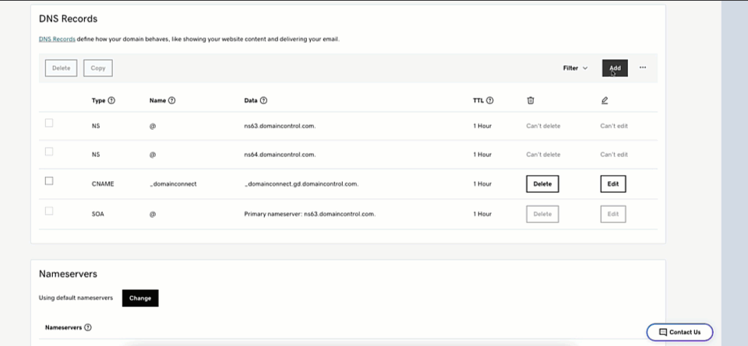Open the DNS Records help link

tap(57, 40)
